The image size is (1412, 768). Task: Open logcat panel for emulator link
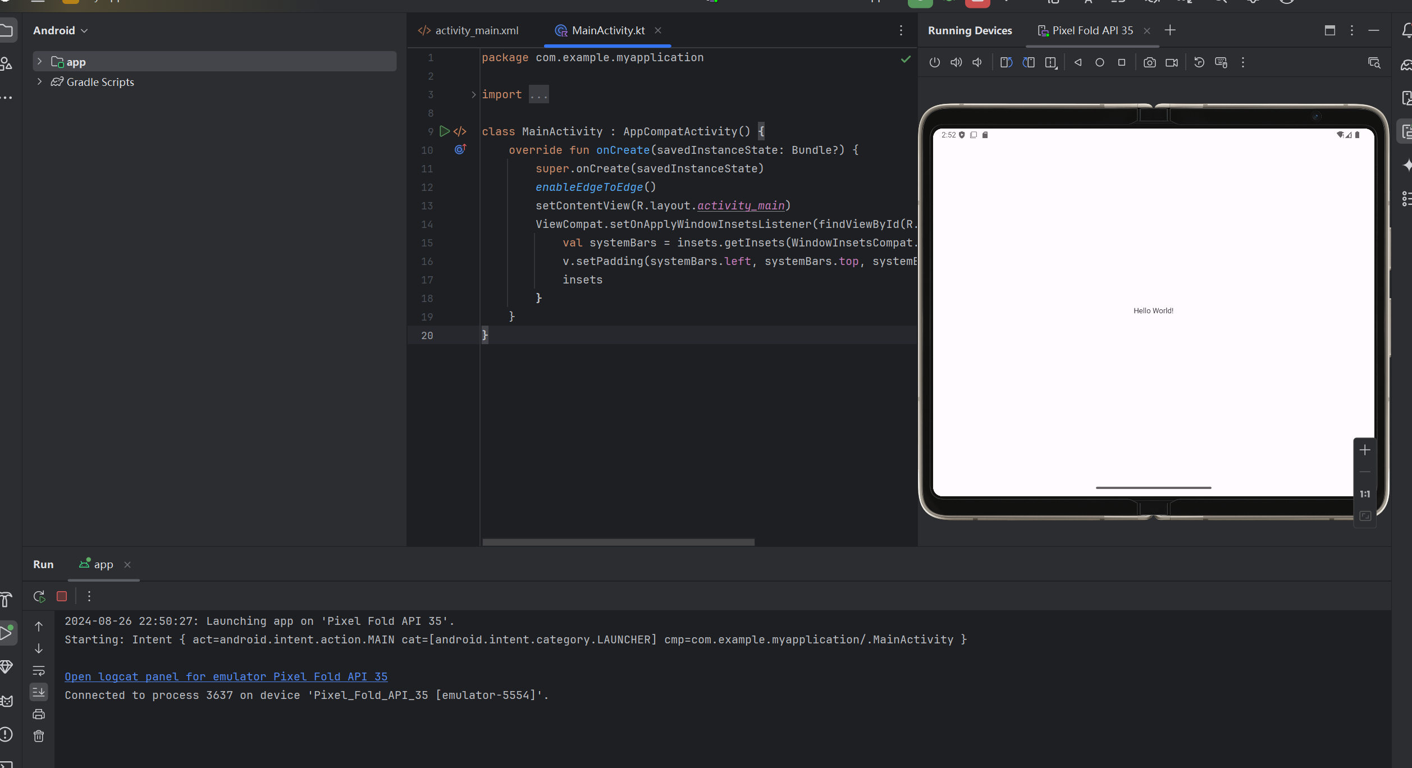226,676
